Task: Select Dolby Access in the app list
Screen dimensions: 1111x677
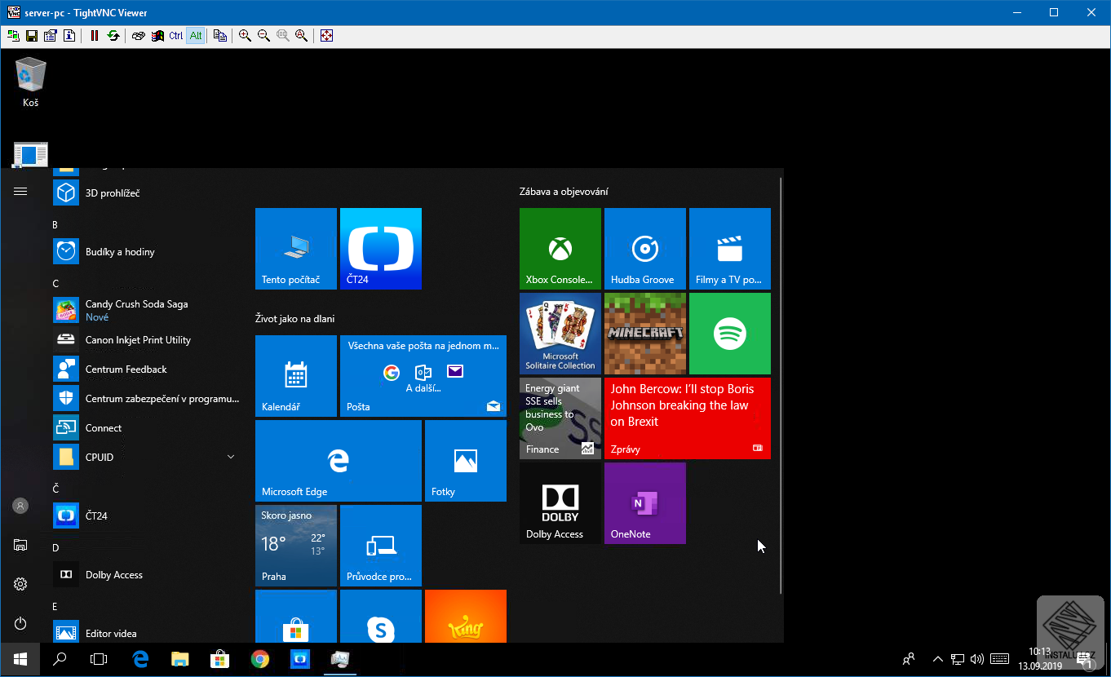Action: click(114, 574)
